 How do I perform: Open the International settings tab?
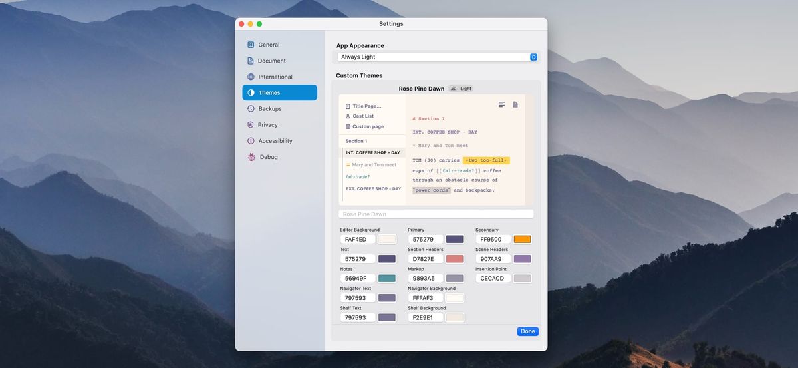(x=280, y=77)
